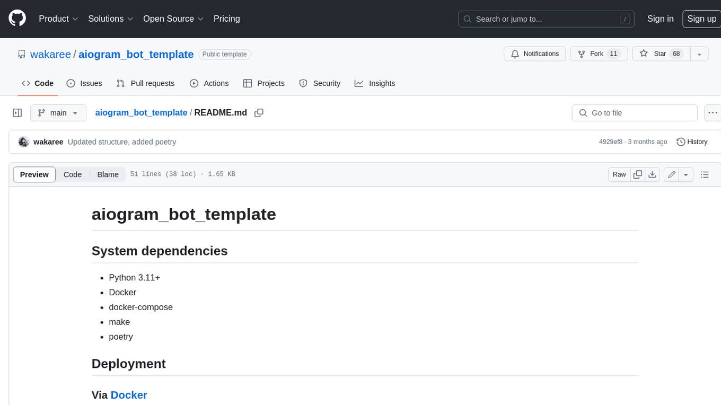Screen dimensions: 721x405
Task: Switch to the Insights tab
Action: [x=375, y=83]
